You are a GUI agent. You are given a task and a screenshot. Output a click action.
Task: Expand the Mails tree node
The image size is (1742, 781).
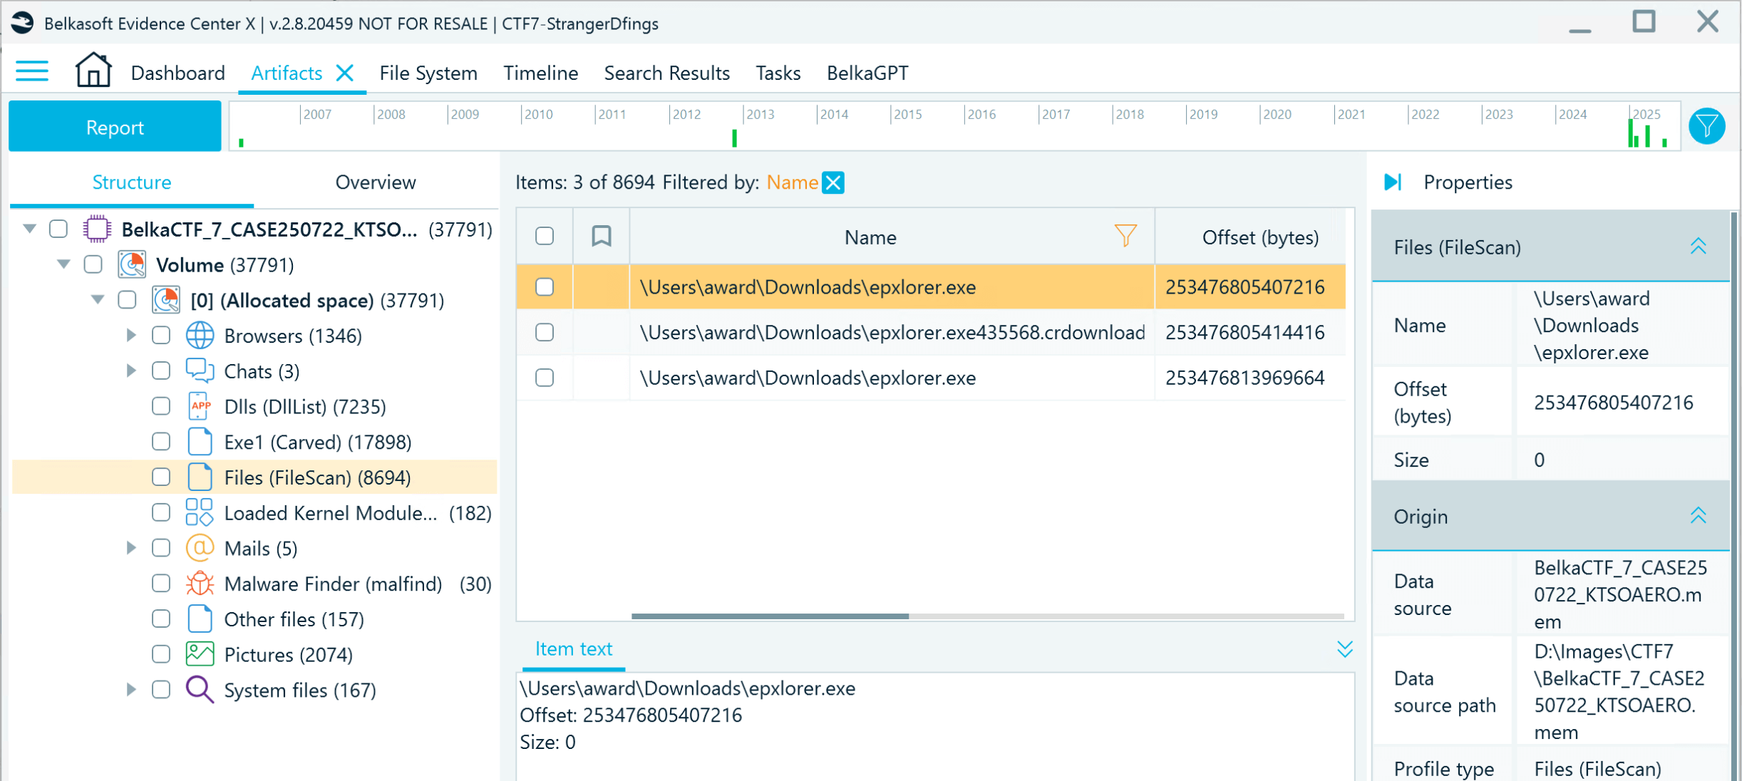131,548
